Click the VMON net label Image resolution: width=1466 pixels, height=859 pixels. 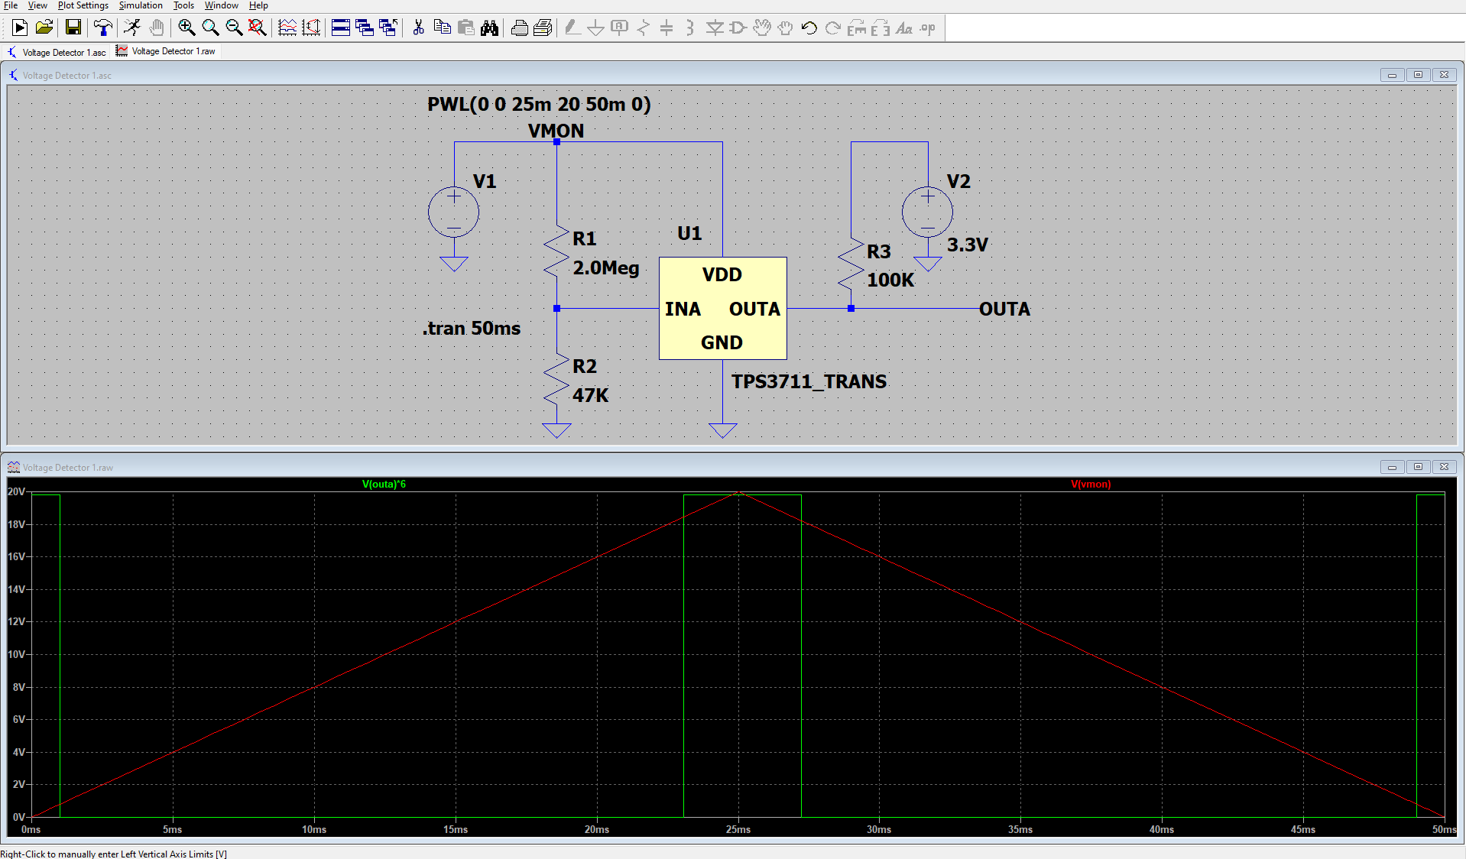pyautogui.click(x=556, y=131)
